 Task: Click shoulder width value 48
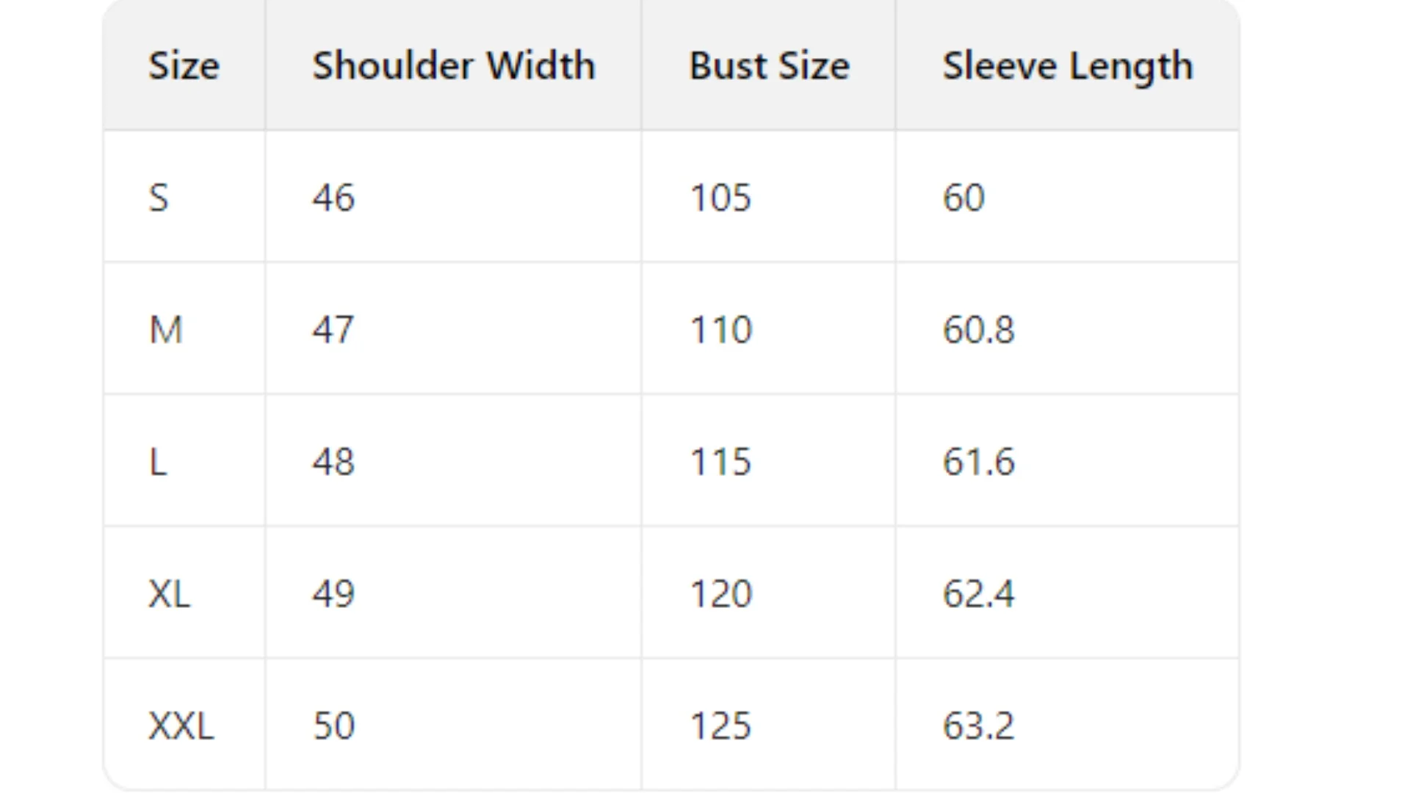[333, 462]
